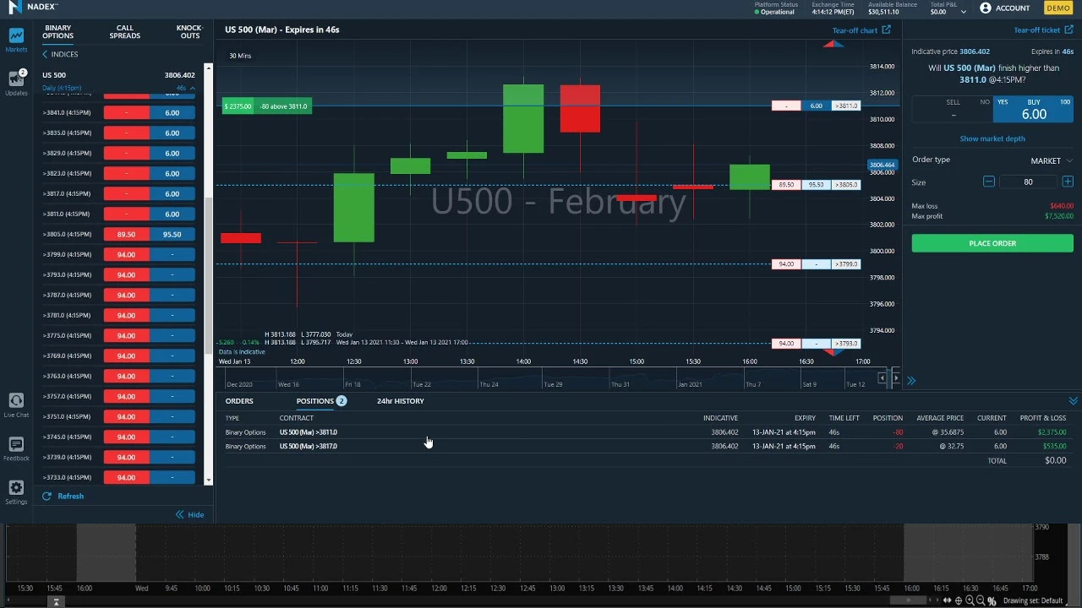This screenshot has height=608, width=1082.
Task: Hide the markets side panel
Action: coord(189,514)
